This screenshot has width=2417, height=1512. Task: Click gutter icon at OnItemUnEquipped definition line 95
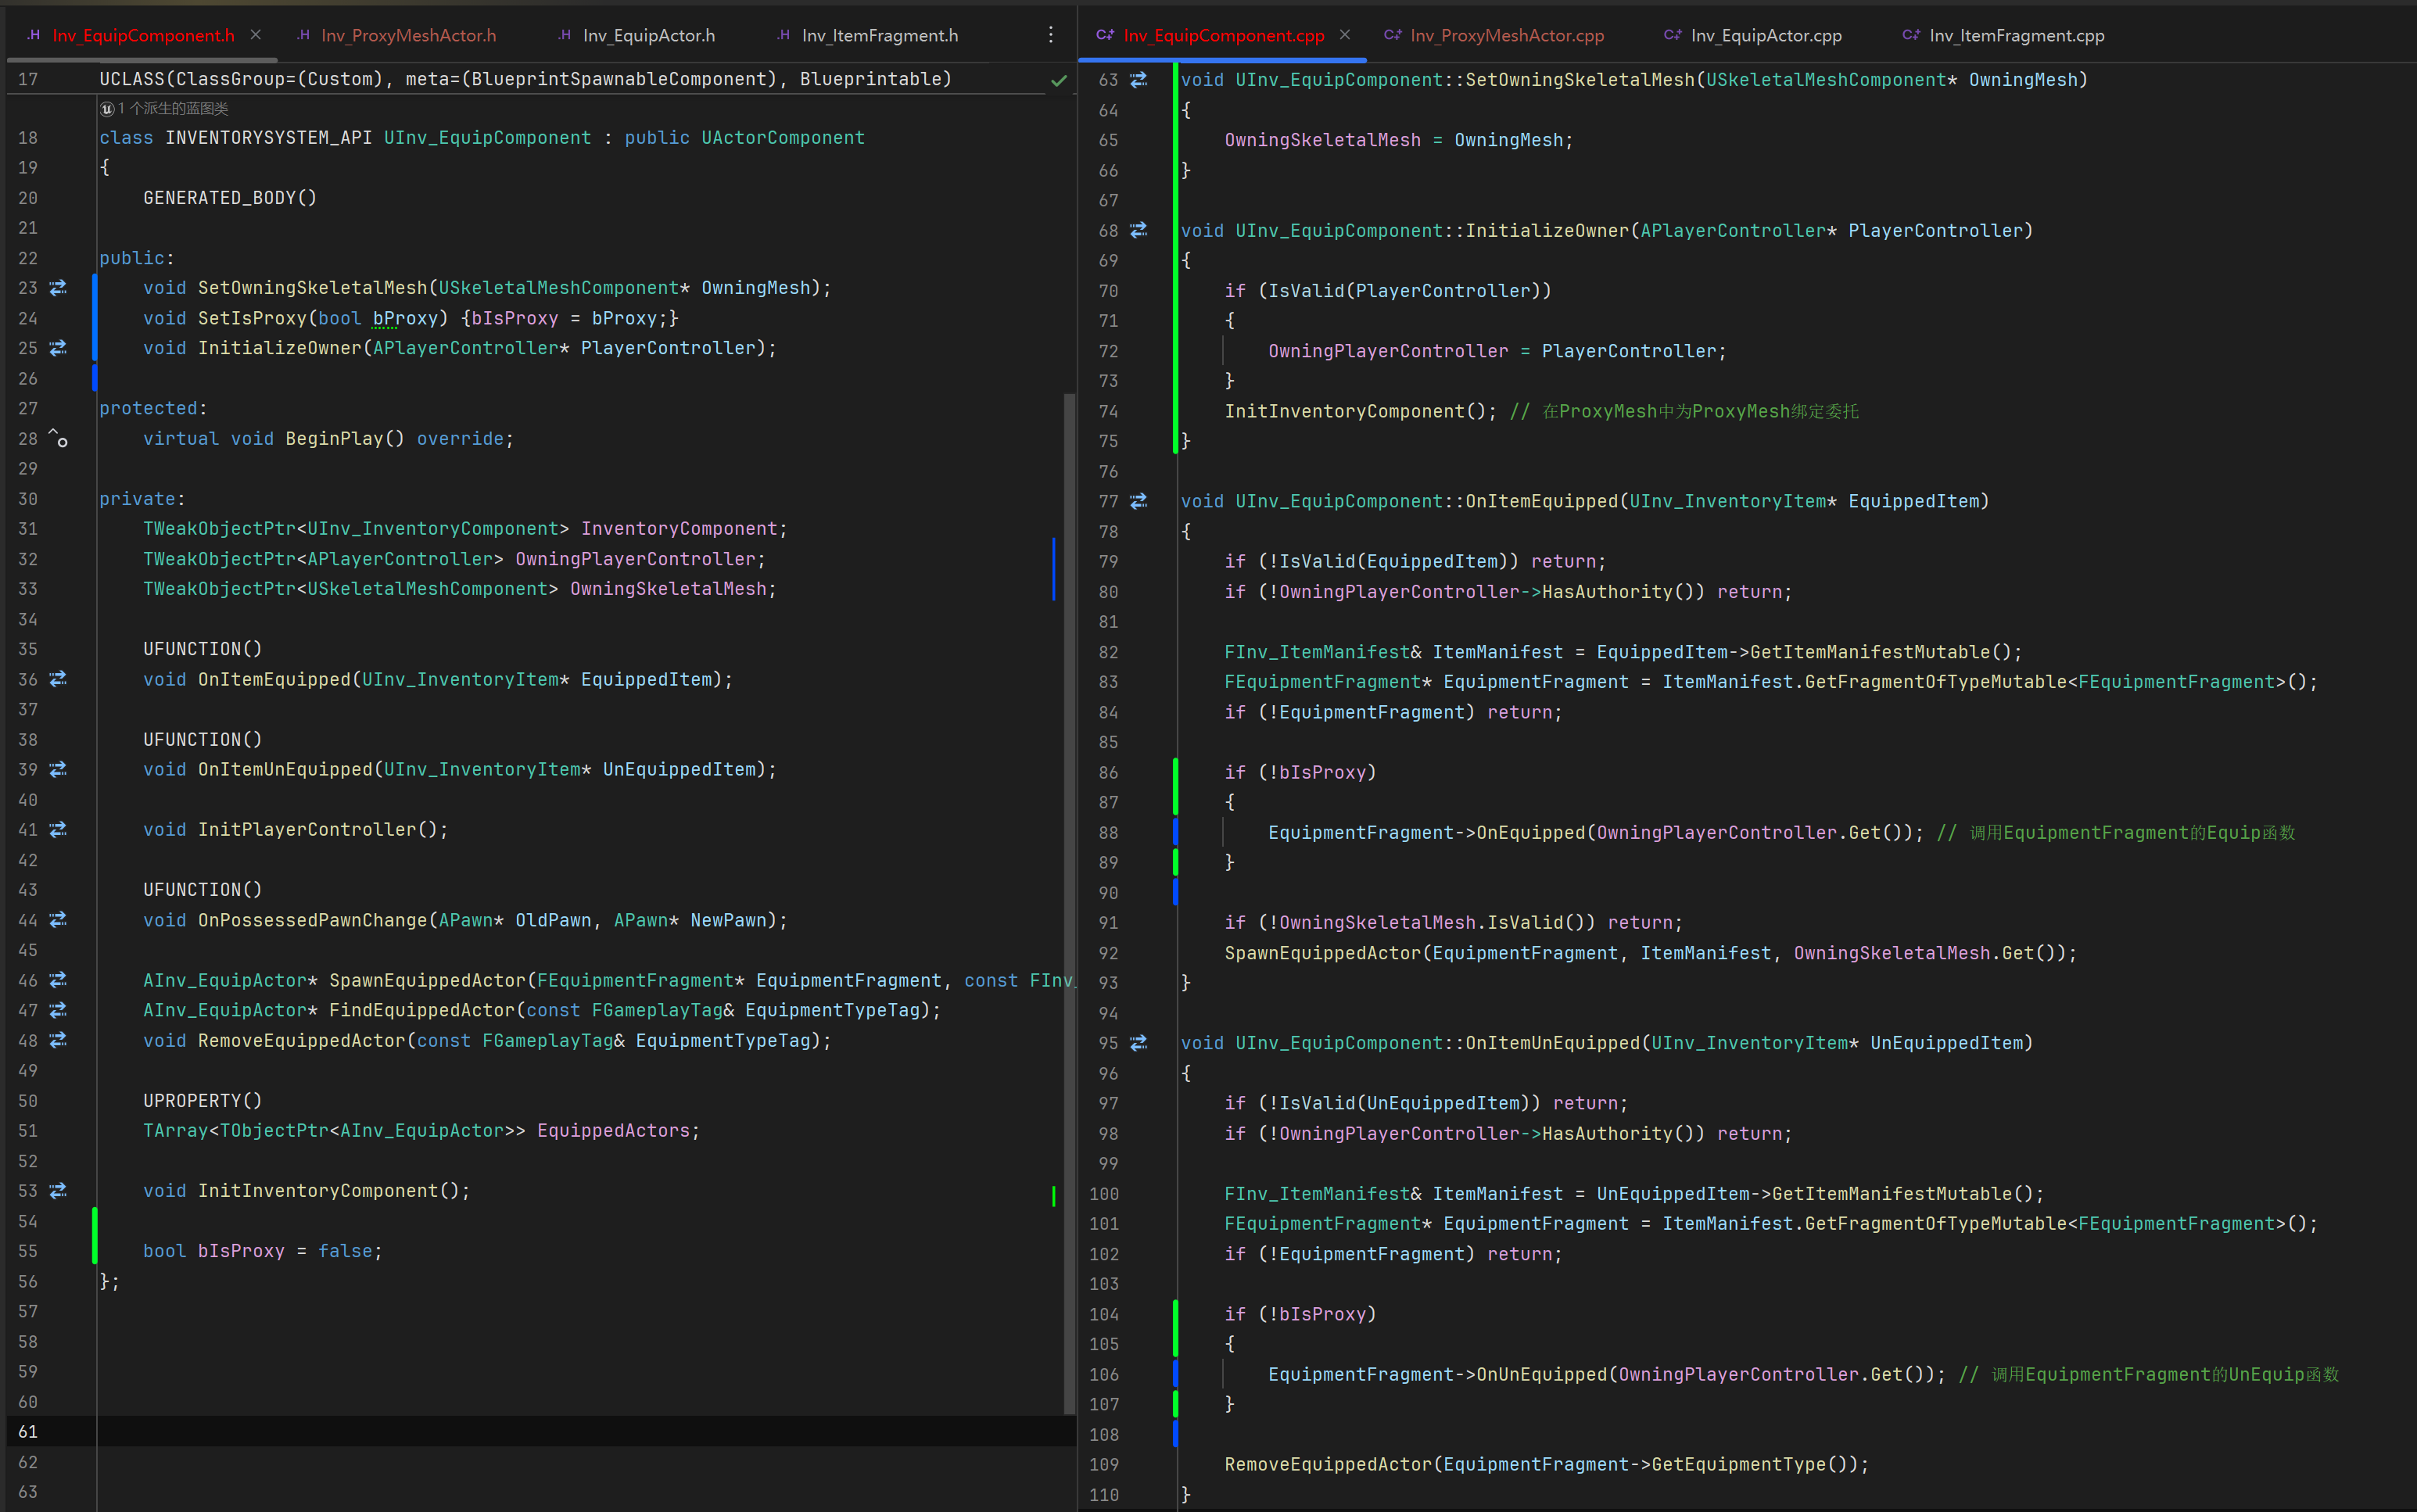point(1138,1043)
